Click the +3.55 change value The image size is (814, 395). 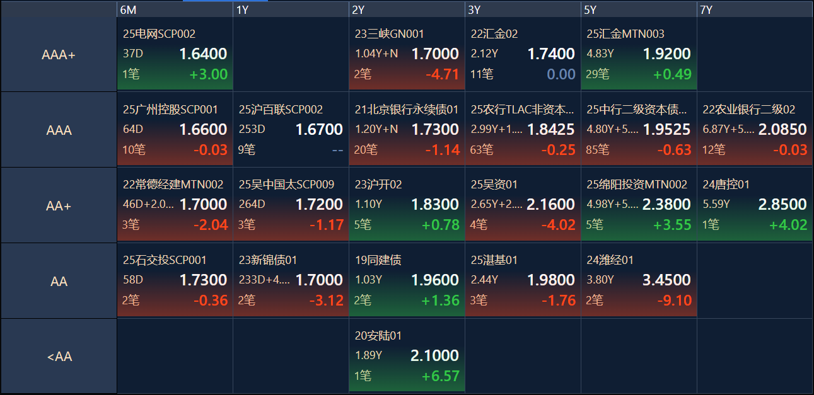click(x=673, y=226)
